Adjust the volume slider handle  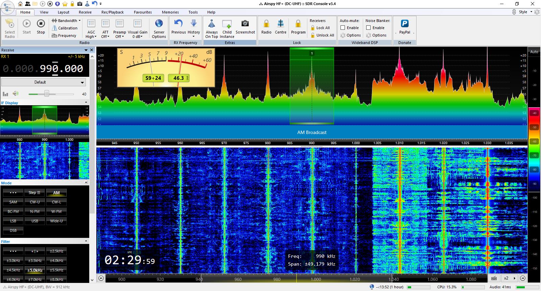click(47, 94)
